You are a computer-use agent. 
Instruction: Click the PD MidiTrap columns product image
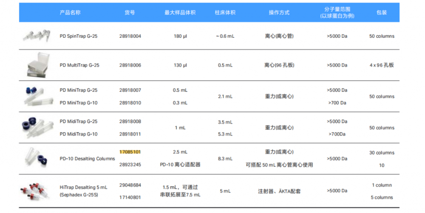point(36,127)
